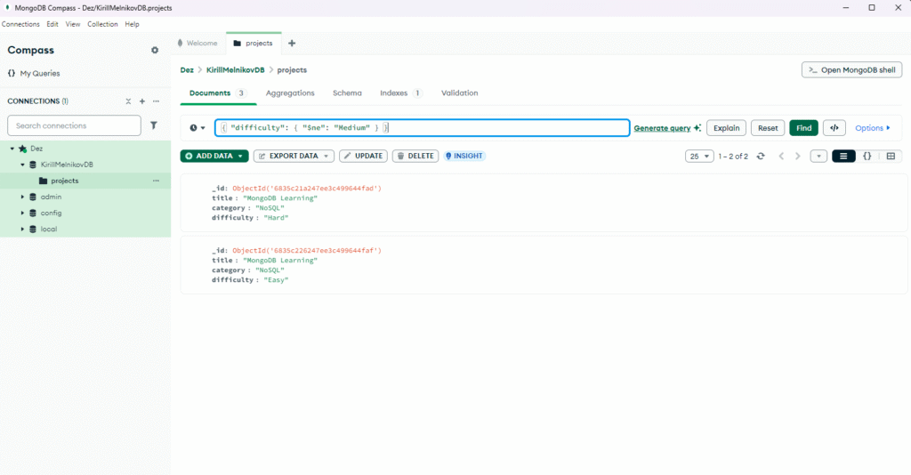911x475 pixels.
Task: Click KirillMelnikovDB in the breadcrumb
Action: click(235, 69)
